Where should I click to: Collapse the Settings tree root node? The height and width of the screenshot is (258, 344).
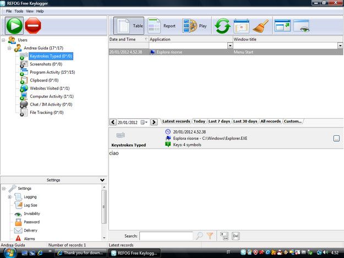point(3,189)
